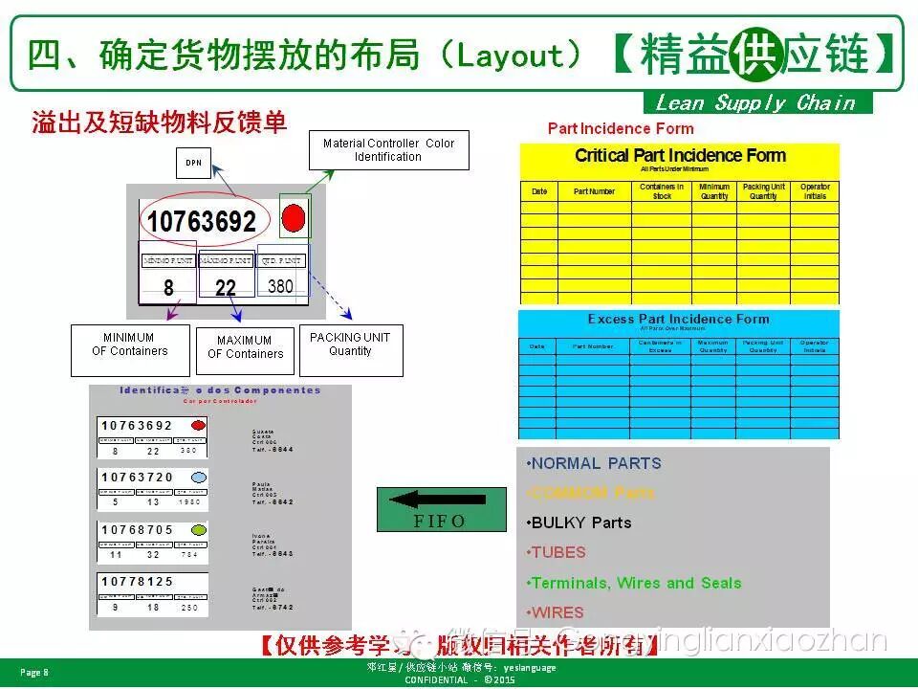Click Telf. 8644 contact entry
Image resolution: width=918 pixels, height=689 pixels.
pyautogui.click(x=273, y=450)
